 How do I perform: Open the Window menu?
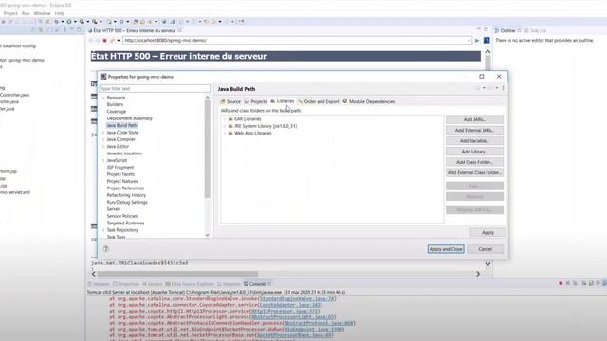pos(42,13)
